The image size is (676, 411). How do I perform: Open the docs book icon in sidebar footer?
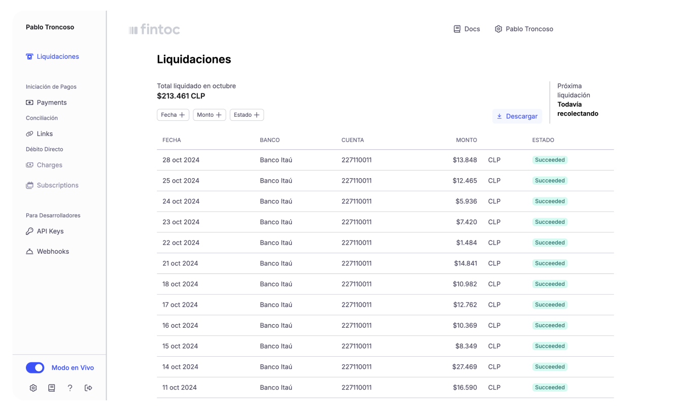51,388
